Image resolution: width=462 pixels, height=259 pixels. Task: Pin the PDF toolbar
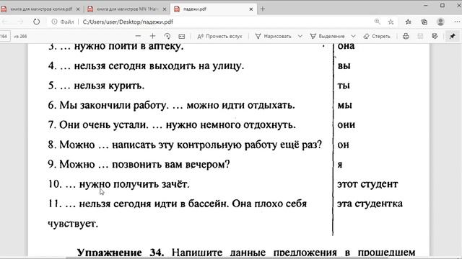(453, 36)
